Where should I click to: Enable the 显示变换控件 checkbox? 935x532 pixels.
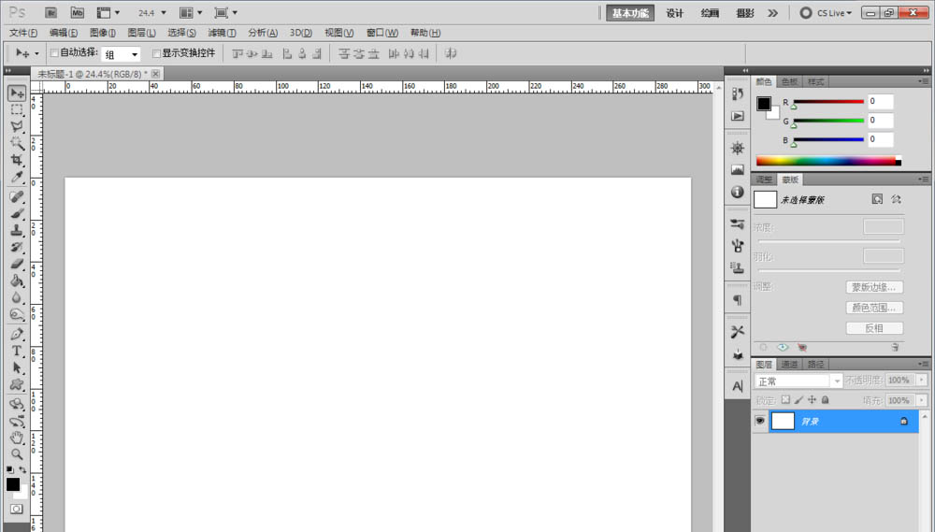tap(156, 53)
